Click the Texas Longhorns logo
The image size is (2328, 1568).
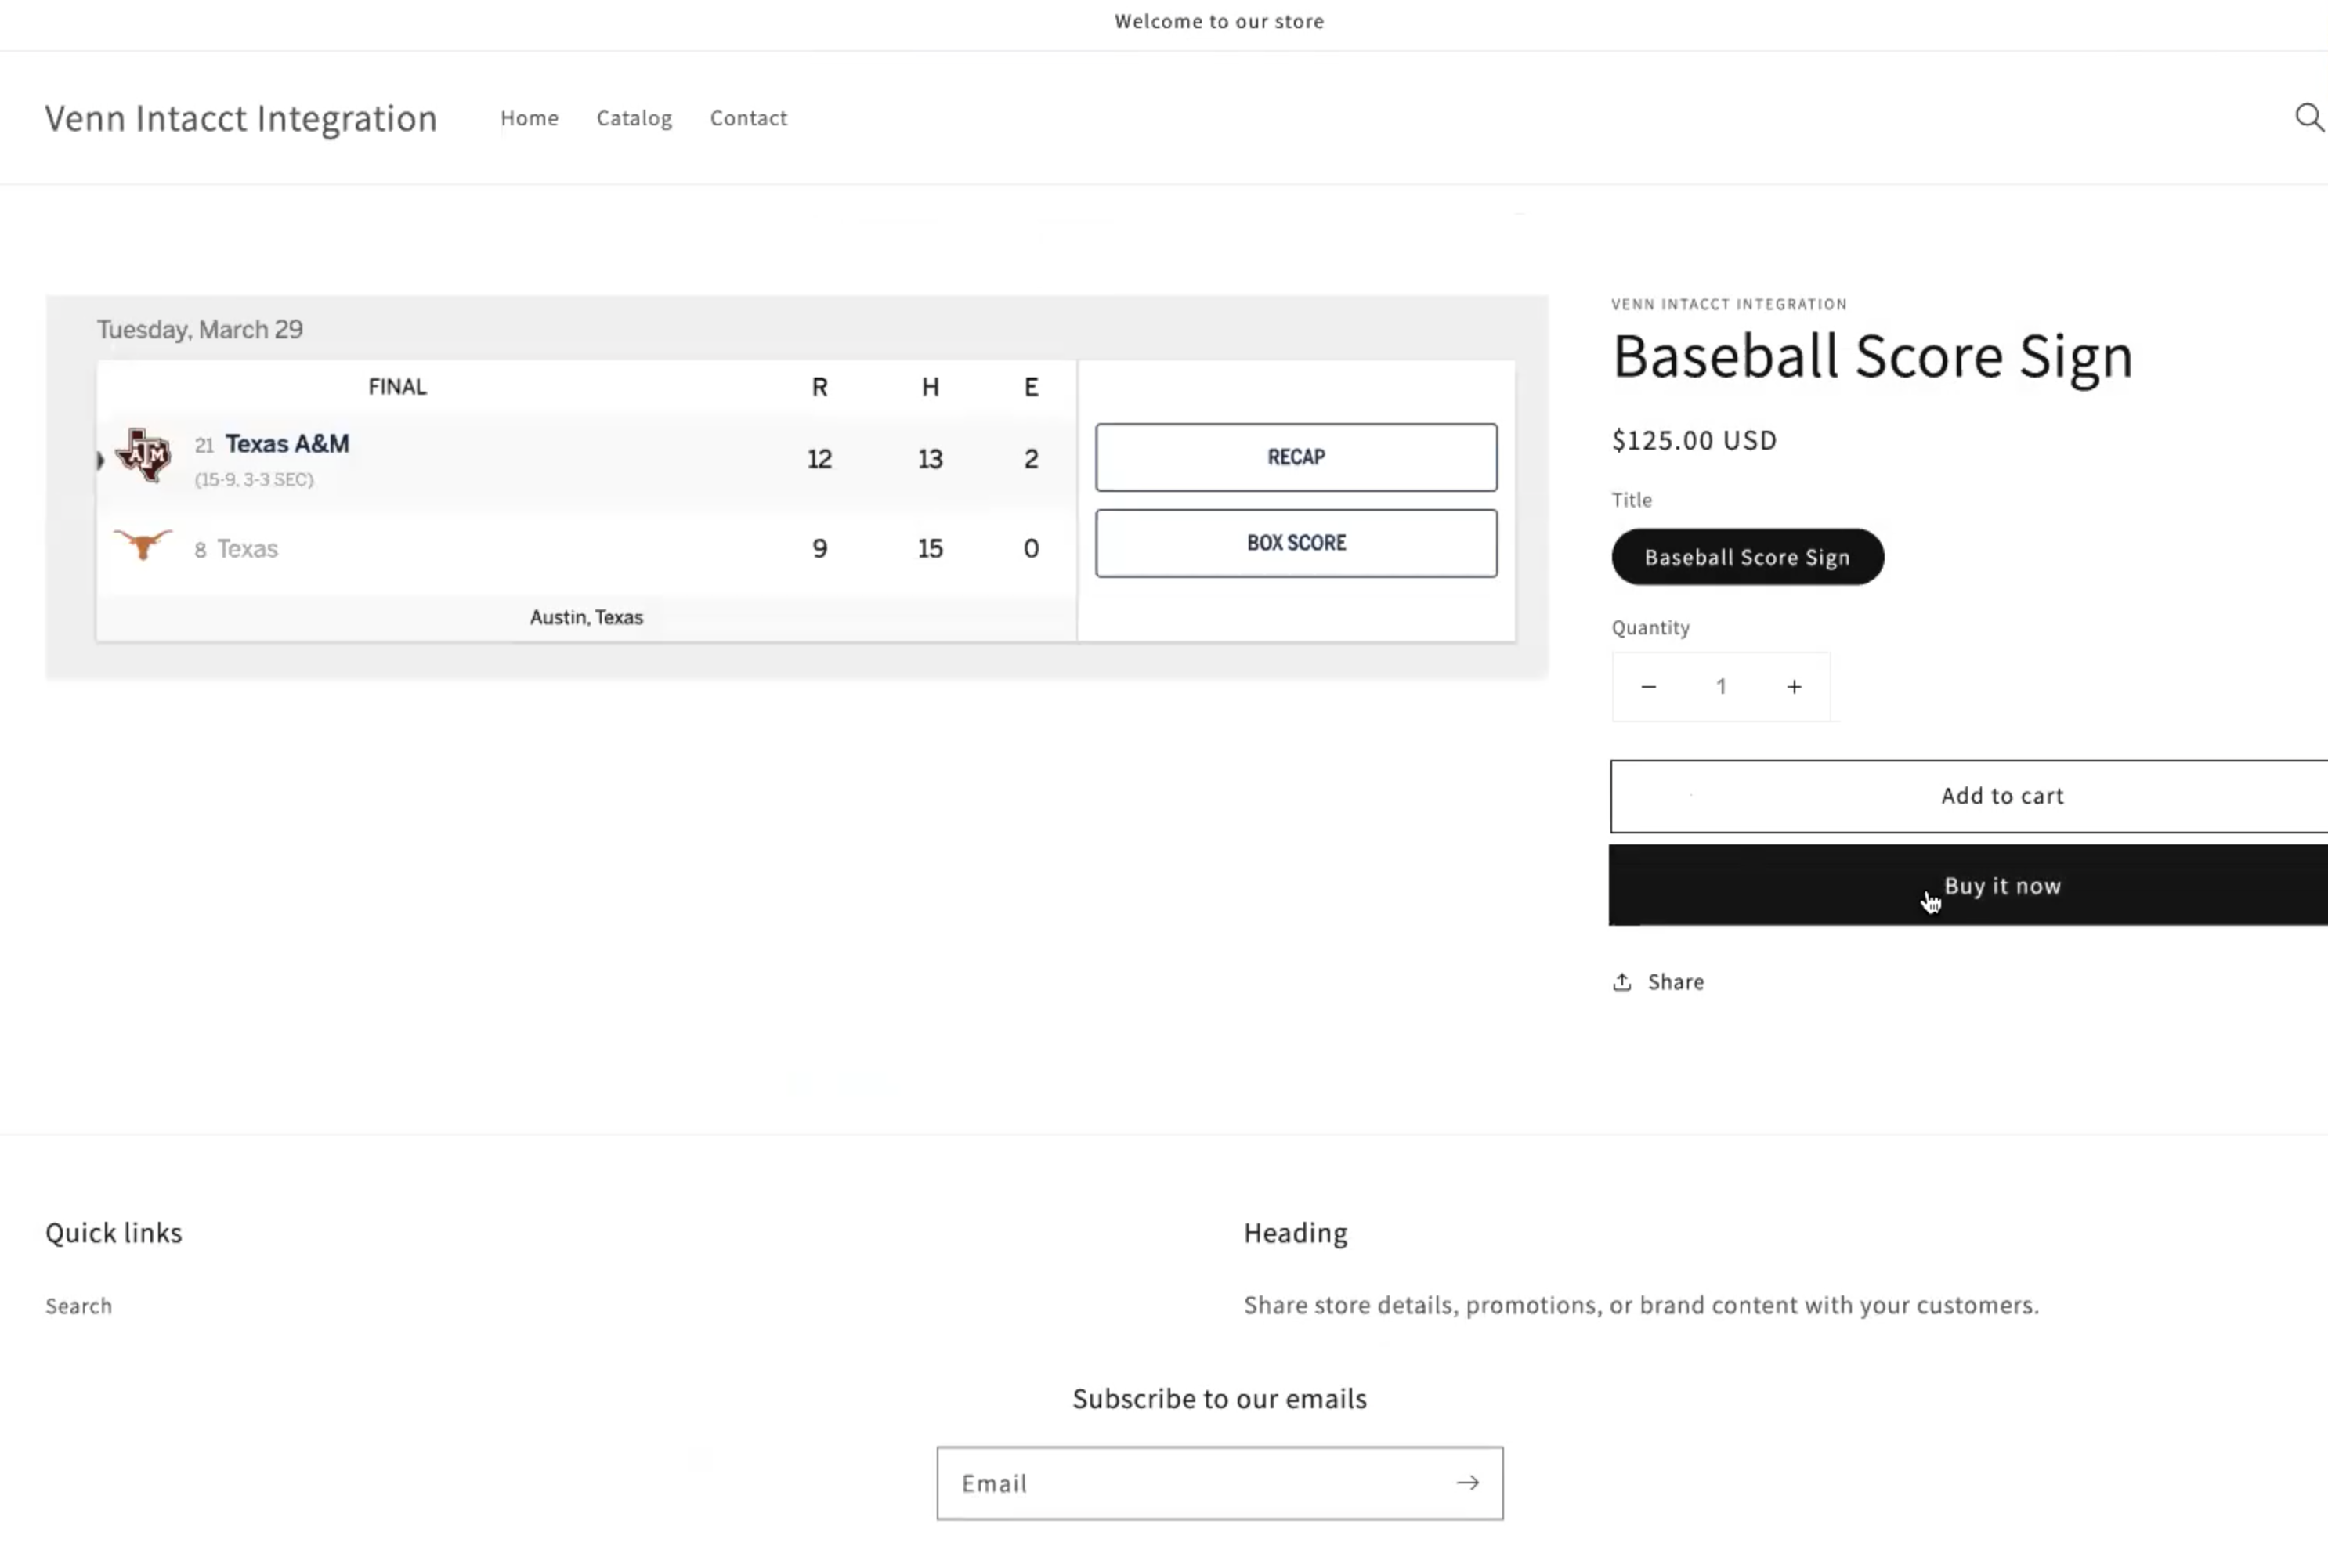[x=143, y=545]
